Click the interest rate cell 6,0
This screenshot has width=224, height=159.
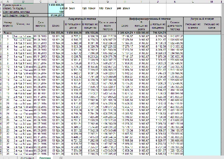click(56, 9)
